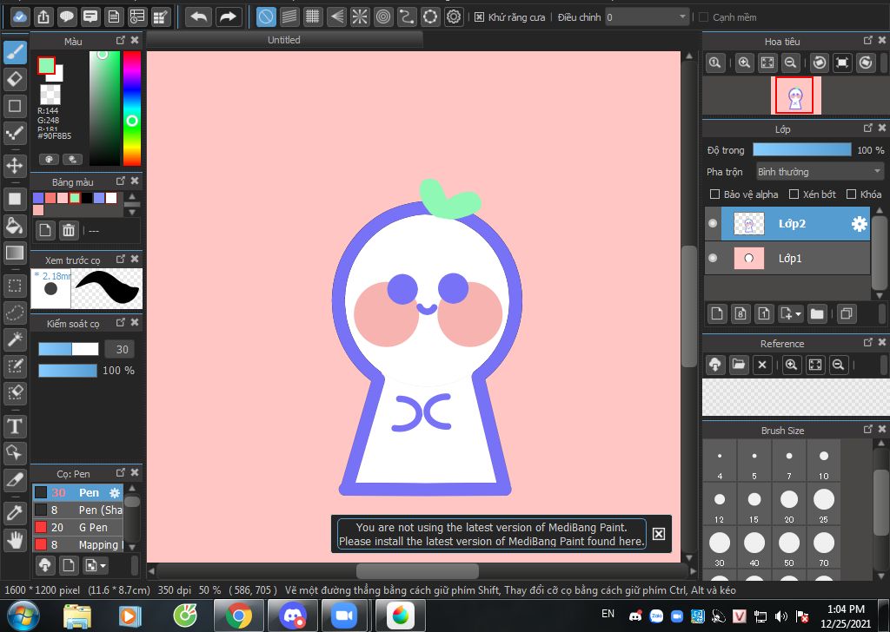This screenshot has width=890, height=632.
Task: Select the Bucket fill tool
Action: (15, 227)
